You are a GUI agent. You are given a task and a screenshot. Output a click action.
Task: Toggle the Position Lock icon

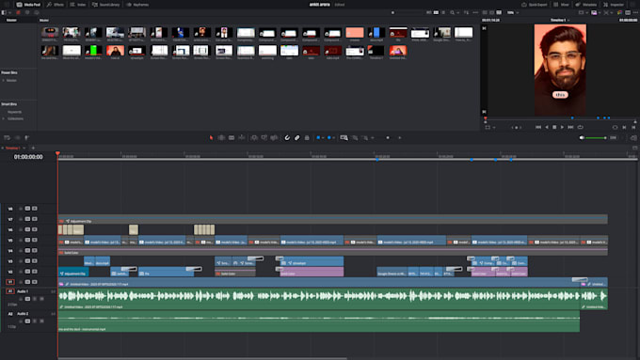click(x=307, y=138)
